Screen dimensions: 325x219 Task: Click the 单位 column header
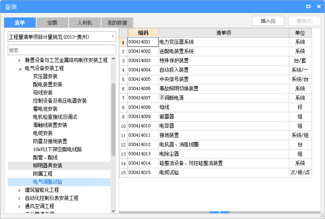tap(300, 33)
